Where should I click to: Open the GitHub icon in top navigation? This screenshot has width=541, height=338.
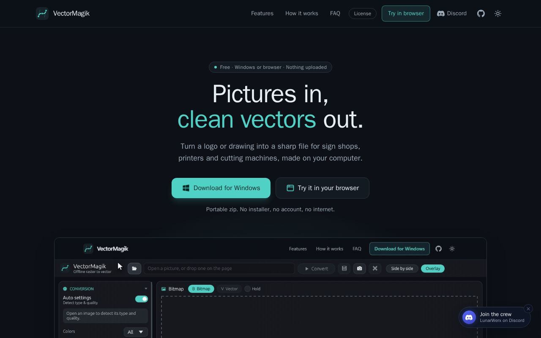pos(481,14)
